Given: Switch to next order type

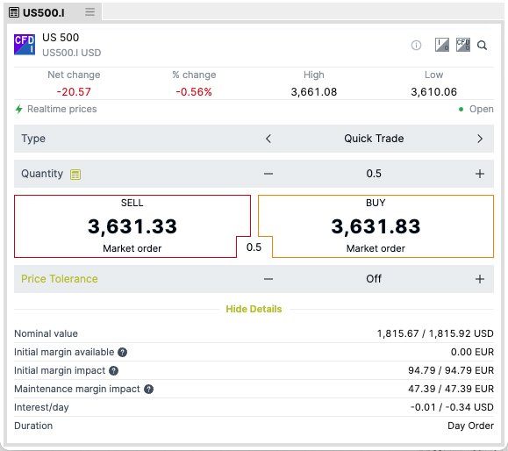Looking at the screenshot, I should tap(480, 139).
